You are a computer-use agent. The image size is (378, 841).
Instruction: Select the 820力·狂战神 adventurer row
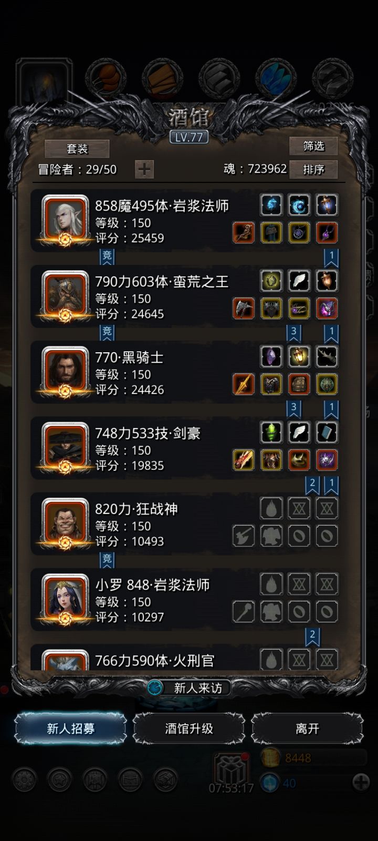(x=185, y=524)
